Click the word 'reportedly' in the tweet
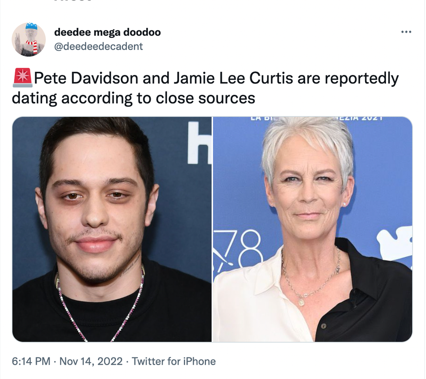Screen dimensions: 426x379 click(x=362, y=78)
